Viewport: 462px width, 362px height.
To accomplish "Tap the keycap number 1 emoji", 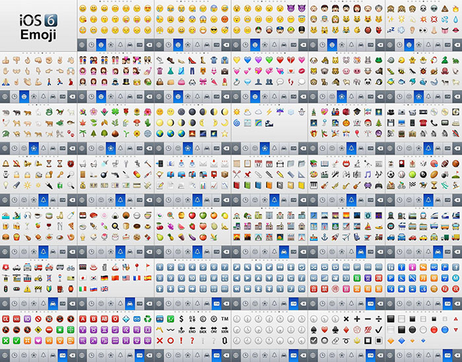I will 160,268.
